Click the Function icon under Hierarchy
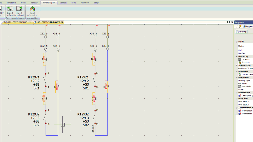This screenshot has width=253, height=142. click(x=240, y=63)
